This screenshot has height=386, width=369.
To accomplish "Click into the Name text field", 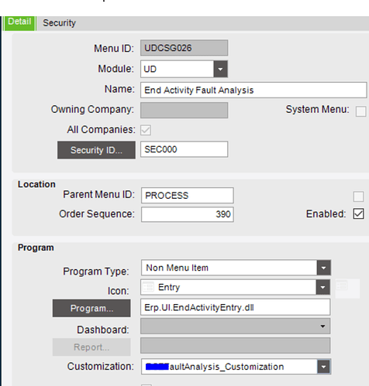I will pyautogui.click(x=253, y=91).
